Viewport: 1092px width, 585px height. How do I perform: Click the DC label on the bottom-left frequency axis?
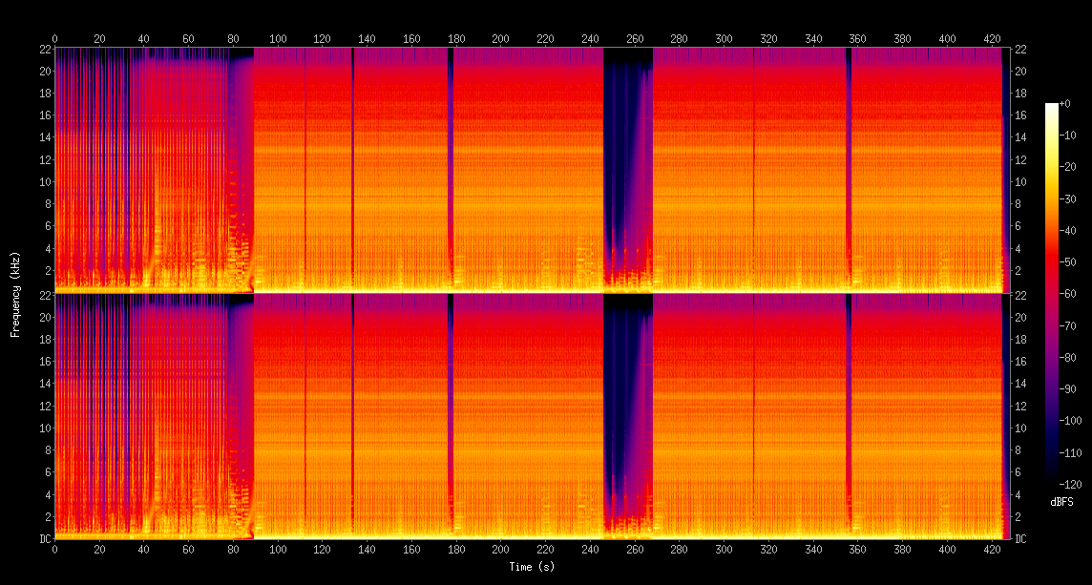[x=44, y=538]
